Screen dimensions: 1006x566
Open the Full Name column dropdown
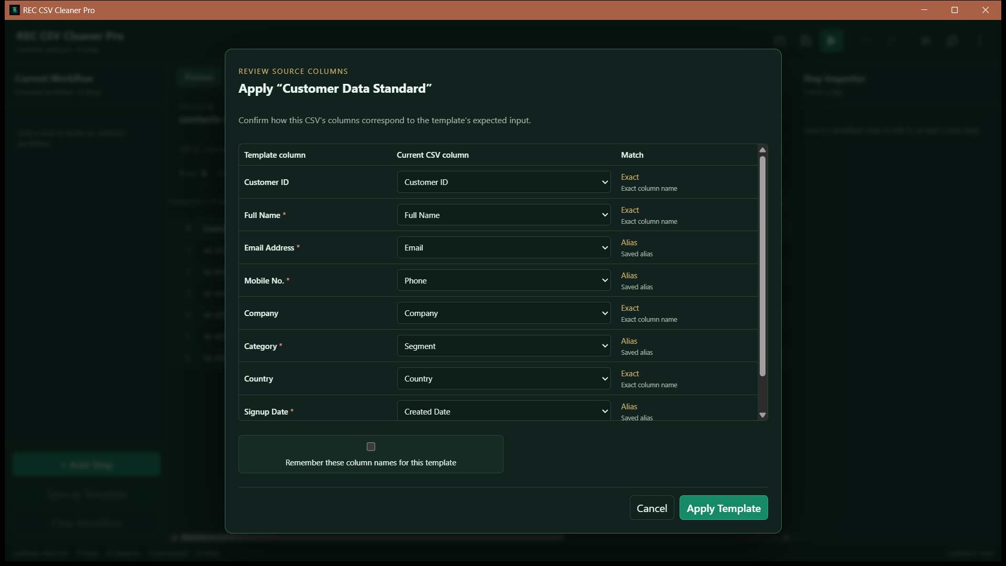tap(504, 215)
